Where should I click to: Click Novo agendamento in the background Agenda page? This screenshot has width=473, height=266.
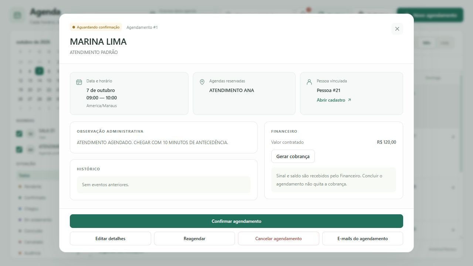click(x=430, y=15)
